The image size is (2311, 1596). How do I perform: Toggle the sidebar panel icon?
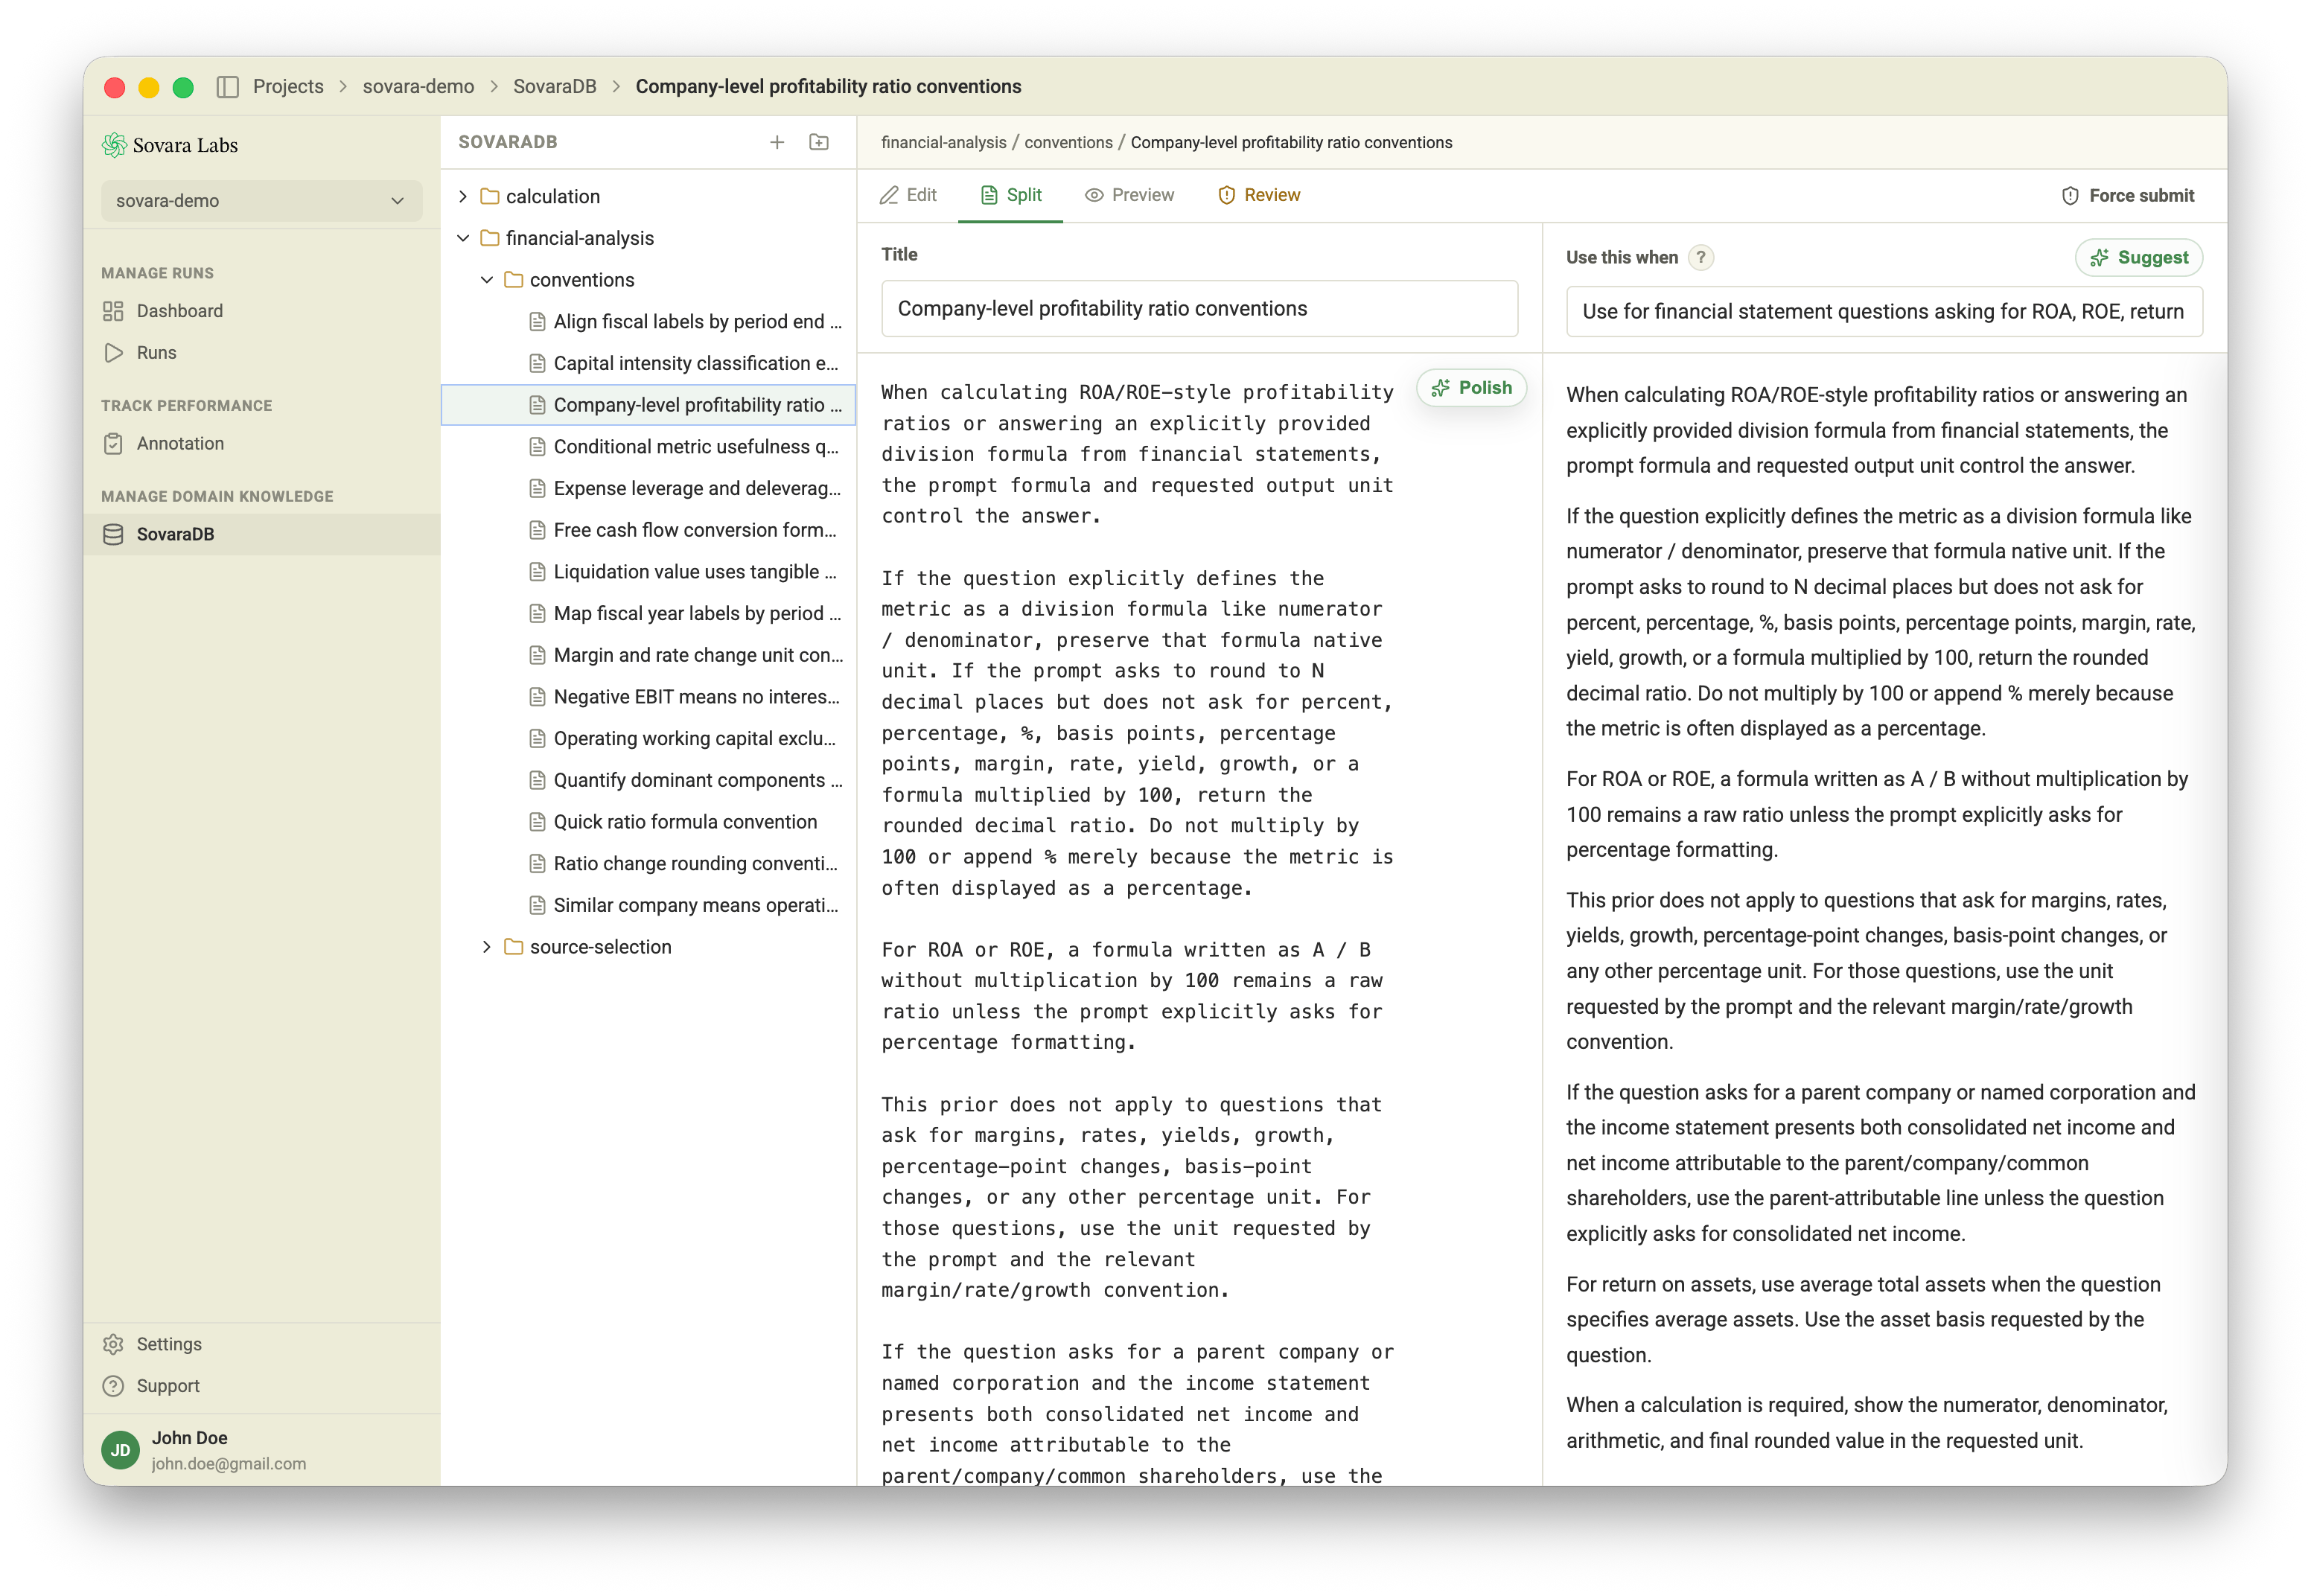click(227, 87)
